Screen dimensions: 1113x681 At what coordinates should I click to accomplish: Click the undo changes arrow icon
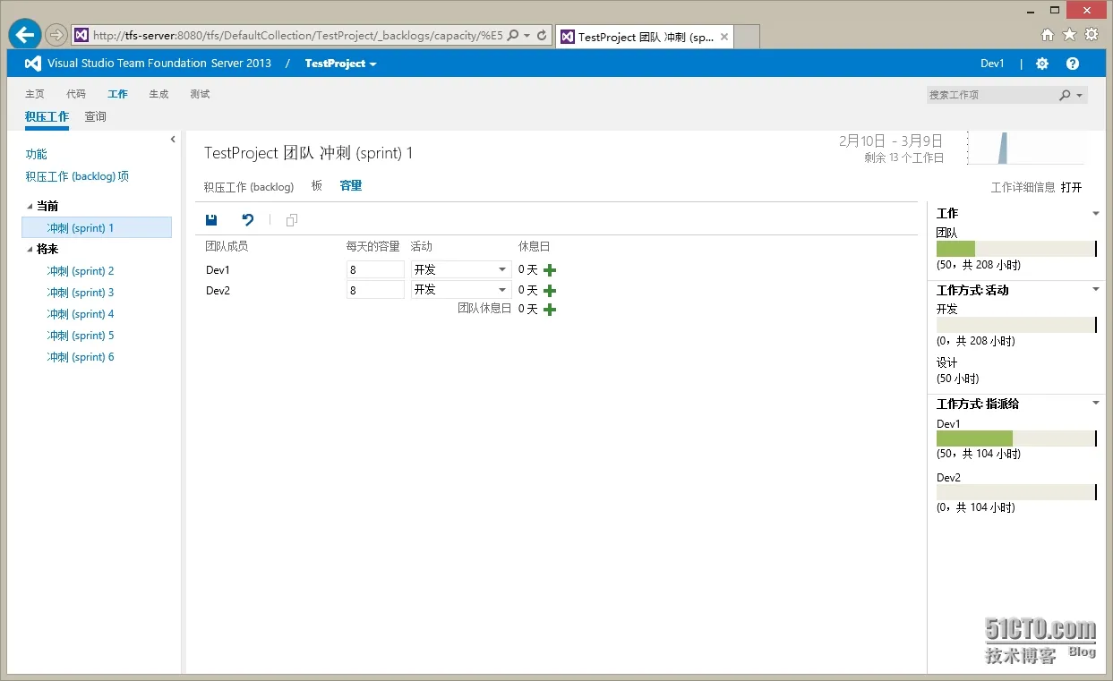tap(248, 220)
